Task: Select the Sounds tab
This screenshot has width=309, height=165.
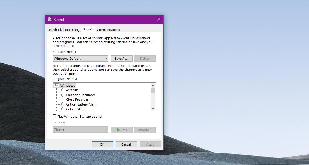Action: (x=88, y=29)
